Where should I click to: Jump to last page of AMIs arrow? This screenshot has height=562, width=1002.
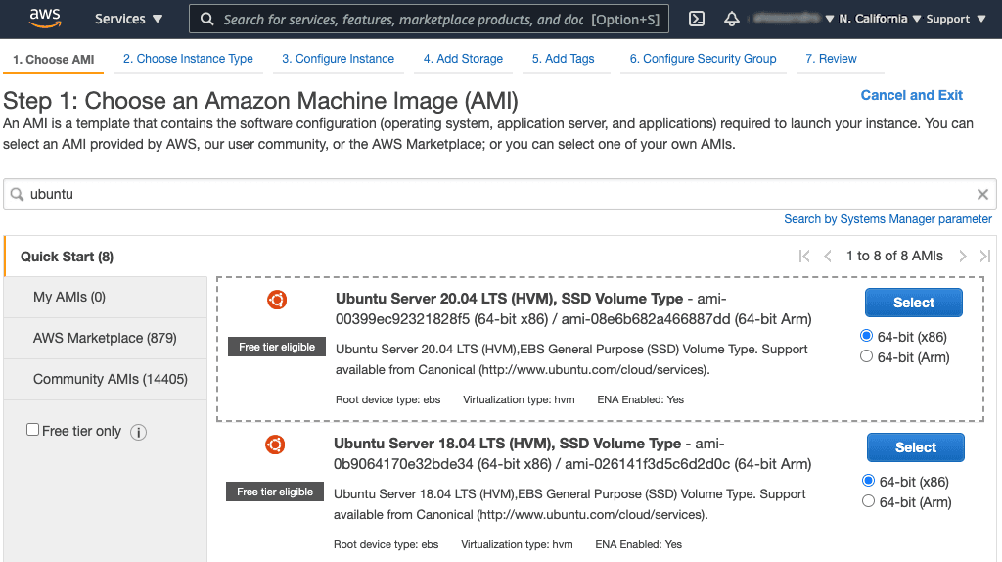pyautogui.click(x=985, y=256)
